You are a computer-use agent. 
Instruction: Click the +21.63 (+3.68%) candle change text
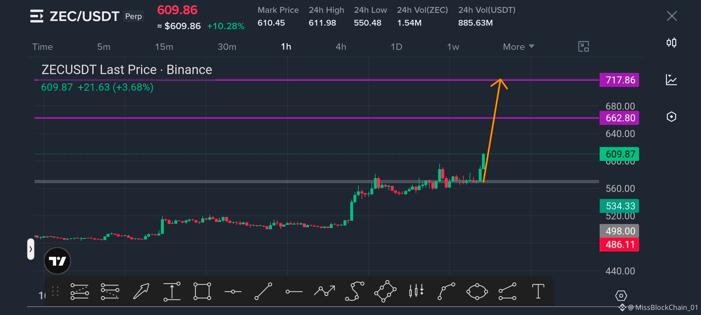coord(115,87)
